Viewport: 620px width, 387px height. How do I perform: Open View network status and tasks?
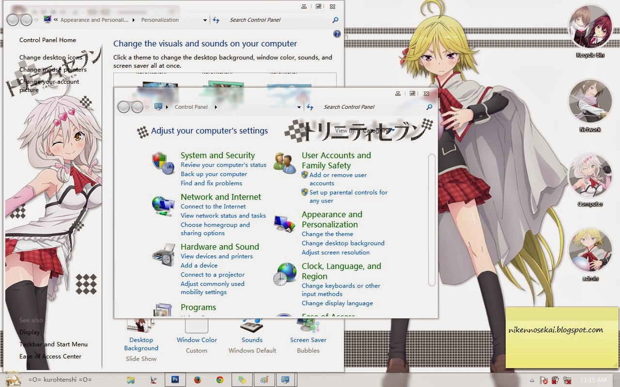tap(223, 216)
